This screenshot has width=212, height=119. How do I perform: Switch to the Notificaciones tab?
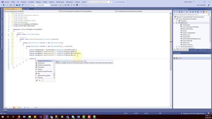click(x=203, y=50)
